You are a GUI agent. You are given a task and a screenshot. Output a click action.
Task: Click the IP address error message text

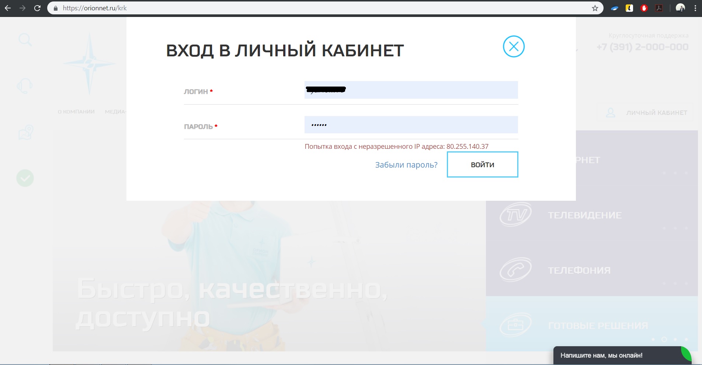coord(396,146)
